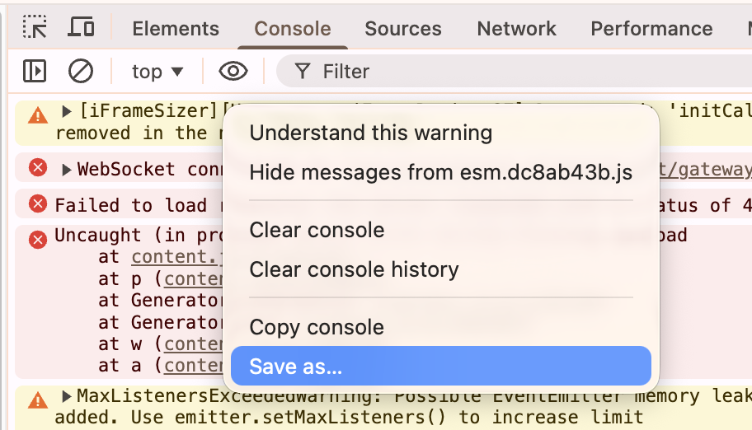Select Copy console menu entry
This screenshot has width=752, height=430.
point(317,327)
